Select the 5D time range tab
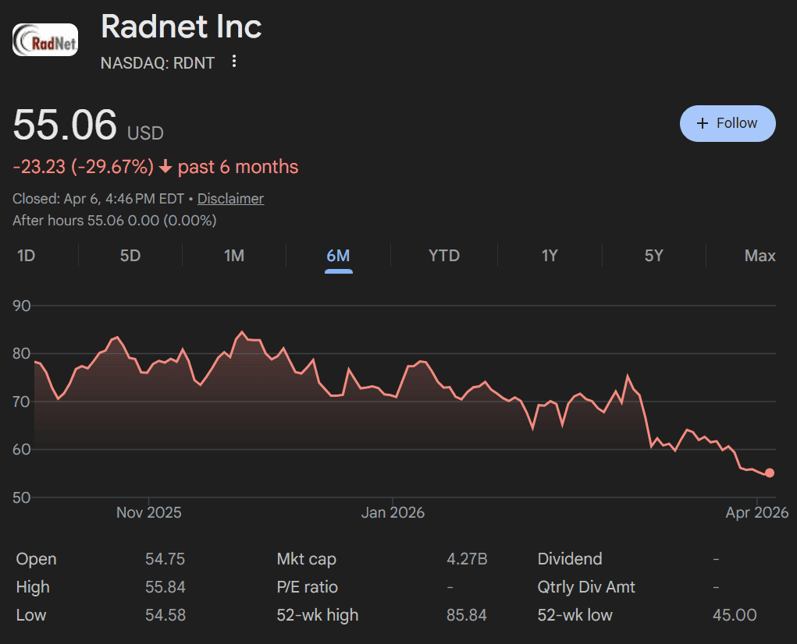 click(130, 256)
